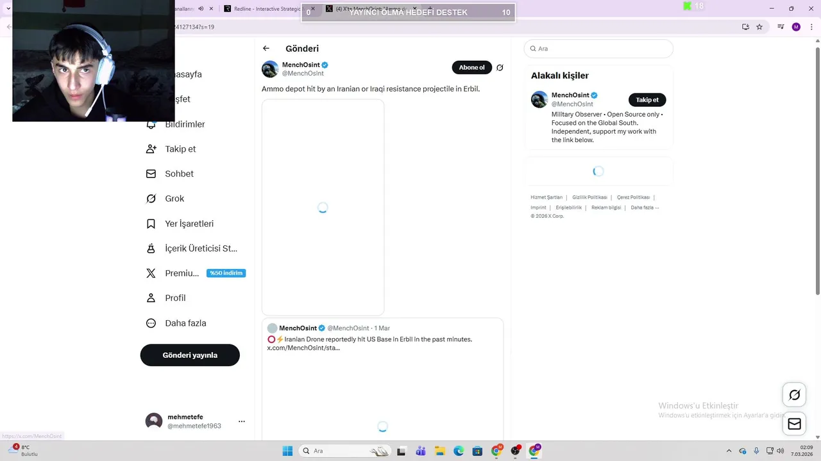Screen dimensions: 821x461
Task: Open the floating Grok button at bottom right
Action: 794,395
